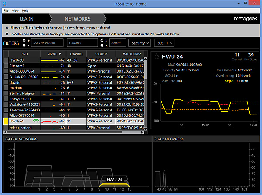This screenshot has height=195, width=262.
Task: Click the Max Rate 300 text
Action: [172, 81]
